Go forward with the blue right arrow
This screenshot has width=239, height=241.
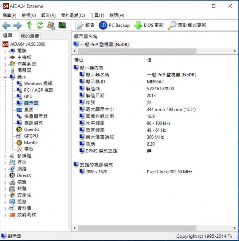[17, 25]
